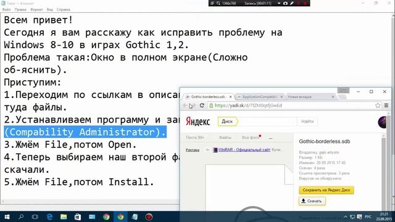
Task: Launch Microsoft Edge from the taskbar
Action: [49, 216]
